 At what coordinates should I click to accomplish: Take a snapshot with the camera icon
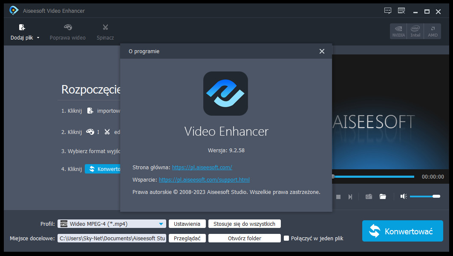[x=369, y=196]
